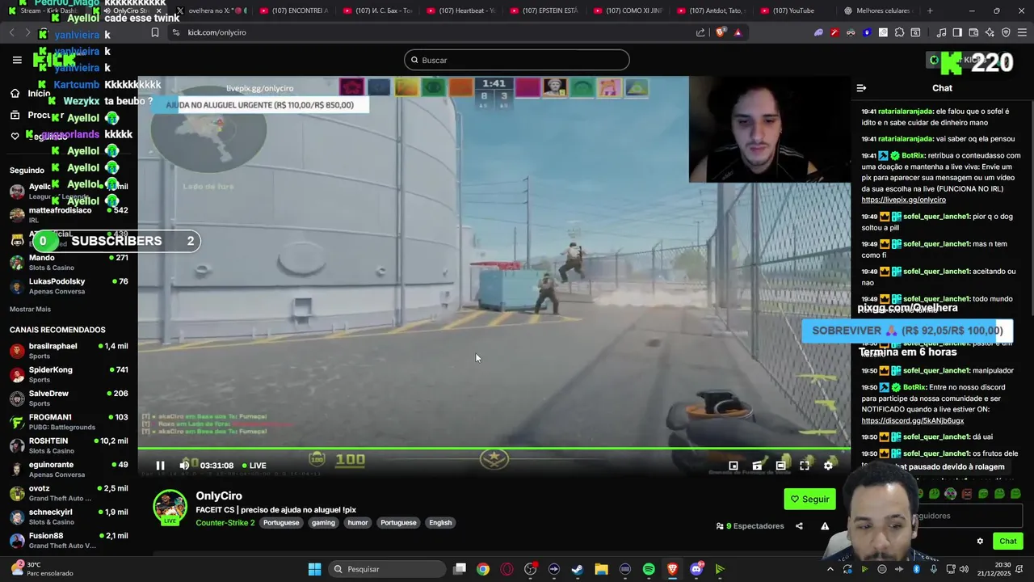The width and height of the screenshot is (1034, 582).
Task: Switch to the EPSTEIN ESTÁ YouTube tab
Action: 544,11
